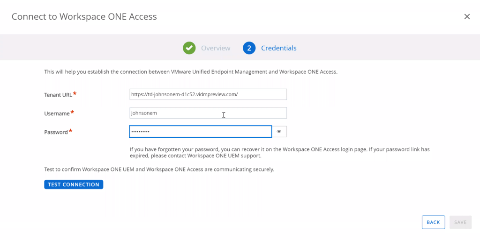The width and height of the screenshot is (480, 240).
Task: Click the greyed-out Save button
Action: pyautogui.click(x=460, y=222)
